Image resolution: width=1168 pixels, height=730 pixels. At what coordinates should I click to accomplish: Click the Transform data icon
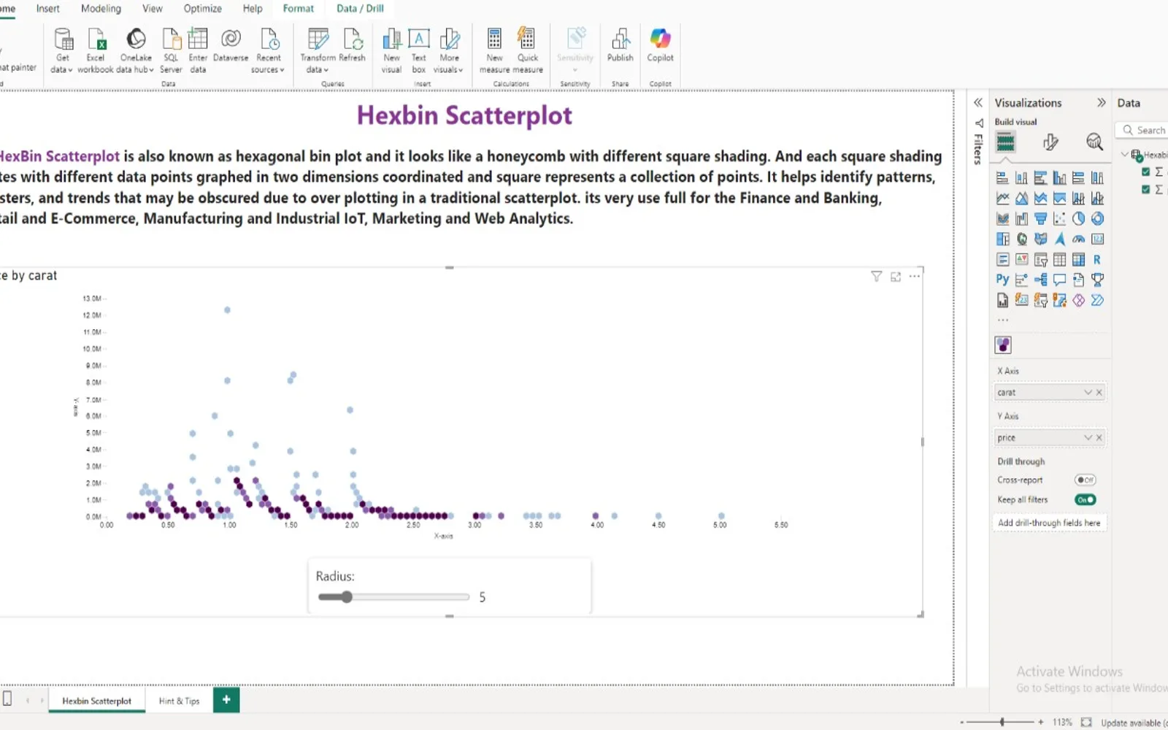[318, 50]
